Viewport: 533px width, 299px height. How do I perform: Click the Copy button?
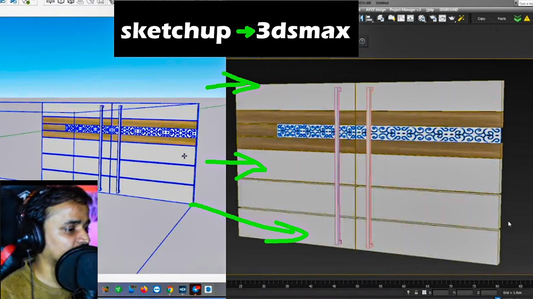click(481, 19)
